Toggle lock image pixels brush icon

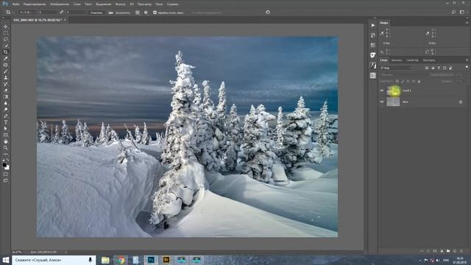(x=403, y=81)
